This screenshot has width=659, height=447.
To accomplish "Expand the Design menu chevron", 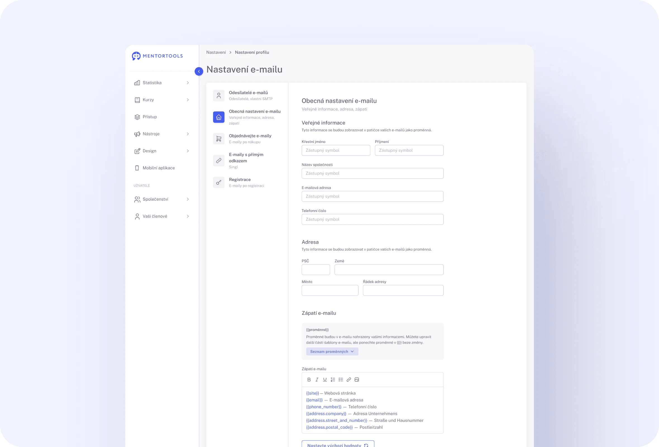I will click(188, 151).
